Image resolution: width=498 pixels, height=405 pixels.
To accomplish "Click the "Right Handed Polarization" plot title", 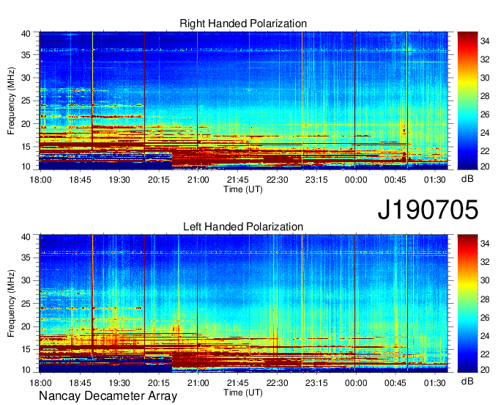I will (x=243, y=23).
